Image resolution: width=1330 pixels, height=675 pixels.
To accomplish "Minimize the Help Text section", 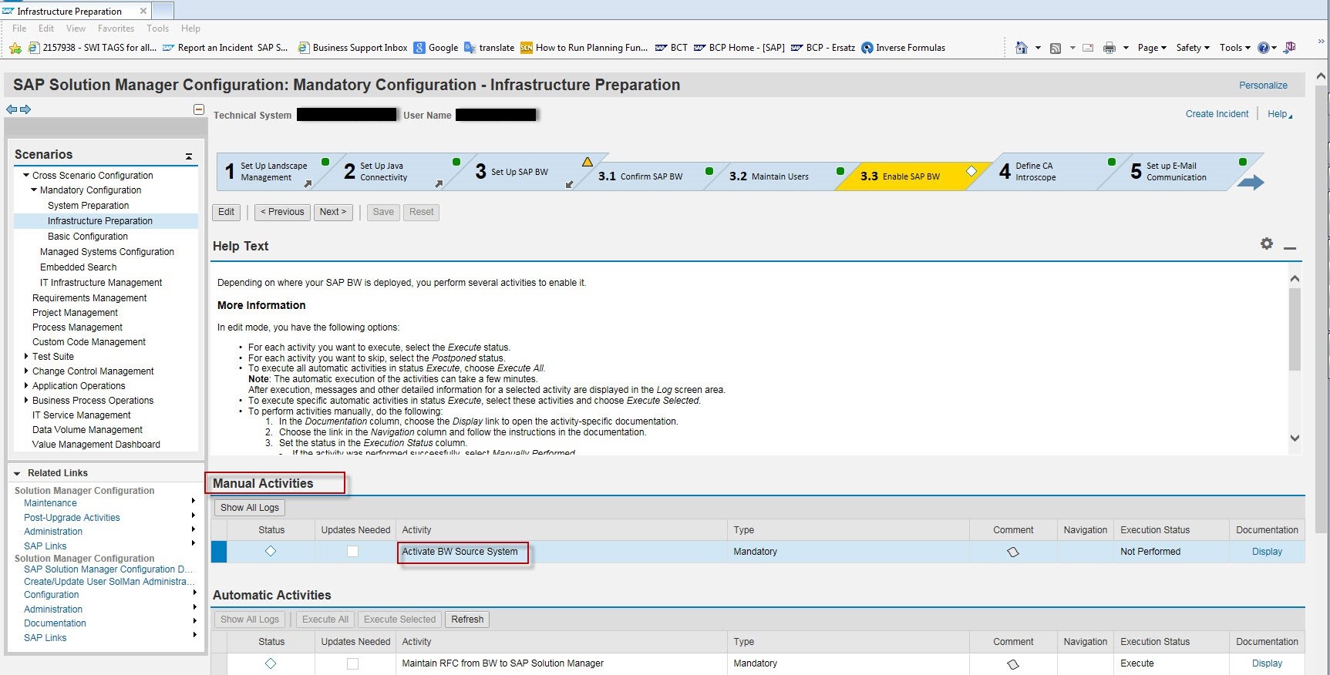I will coord(1290,248).
